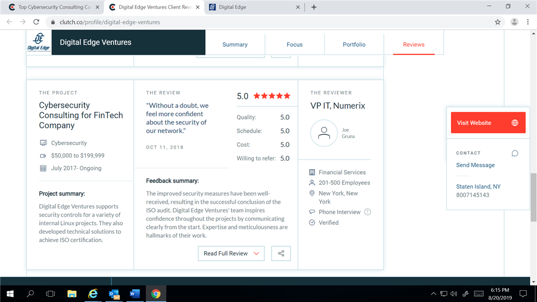Switch to the Portfolio section tab
This screenshot has width=537, height=302.
pyautogui.click(x=354, y=45)
